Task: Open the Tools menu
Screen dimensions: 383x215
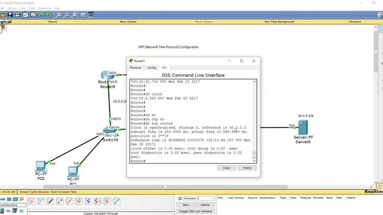Action: (32, 8)
